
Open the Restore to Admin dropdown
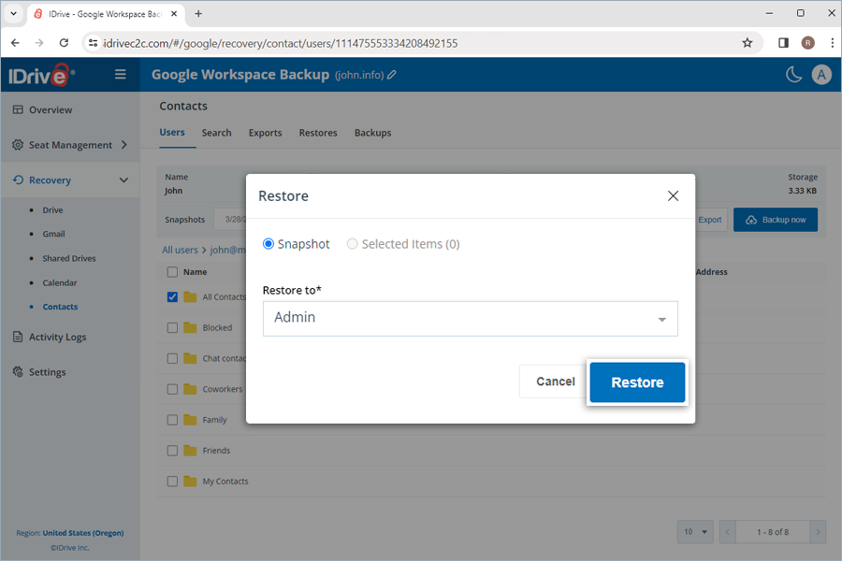pos(470,319)
